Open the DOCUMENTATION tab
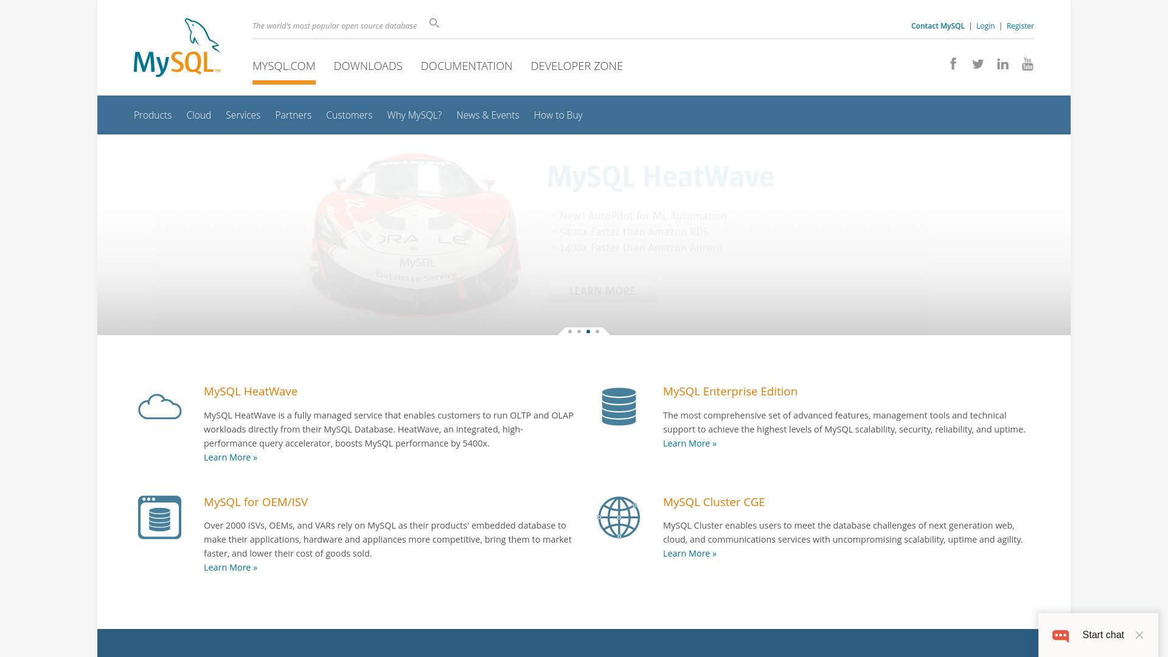The image size is (1168, 657). click(467, 66)
